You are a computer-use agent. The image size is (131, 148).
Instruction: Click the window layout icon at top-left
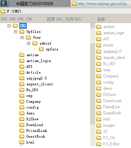click(x=4, y=3)
